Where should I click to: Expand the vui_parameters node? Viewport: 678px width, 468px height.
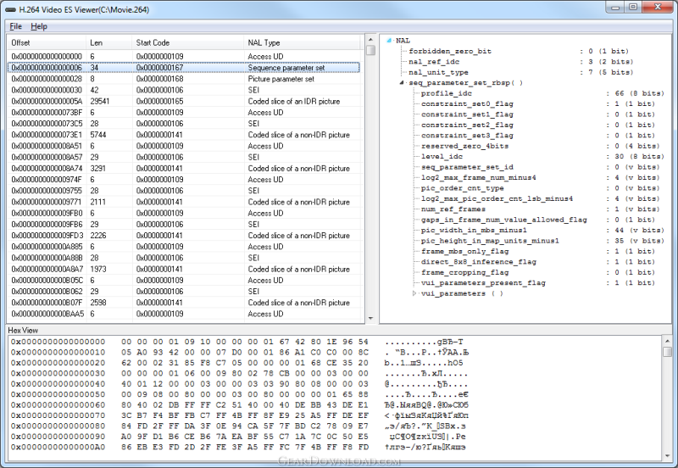(x=414, y=293)
